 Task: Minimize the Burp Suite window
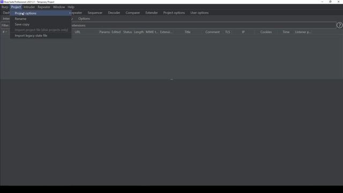[322, 2]
